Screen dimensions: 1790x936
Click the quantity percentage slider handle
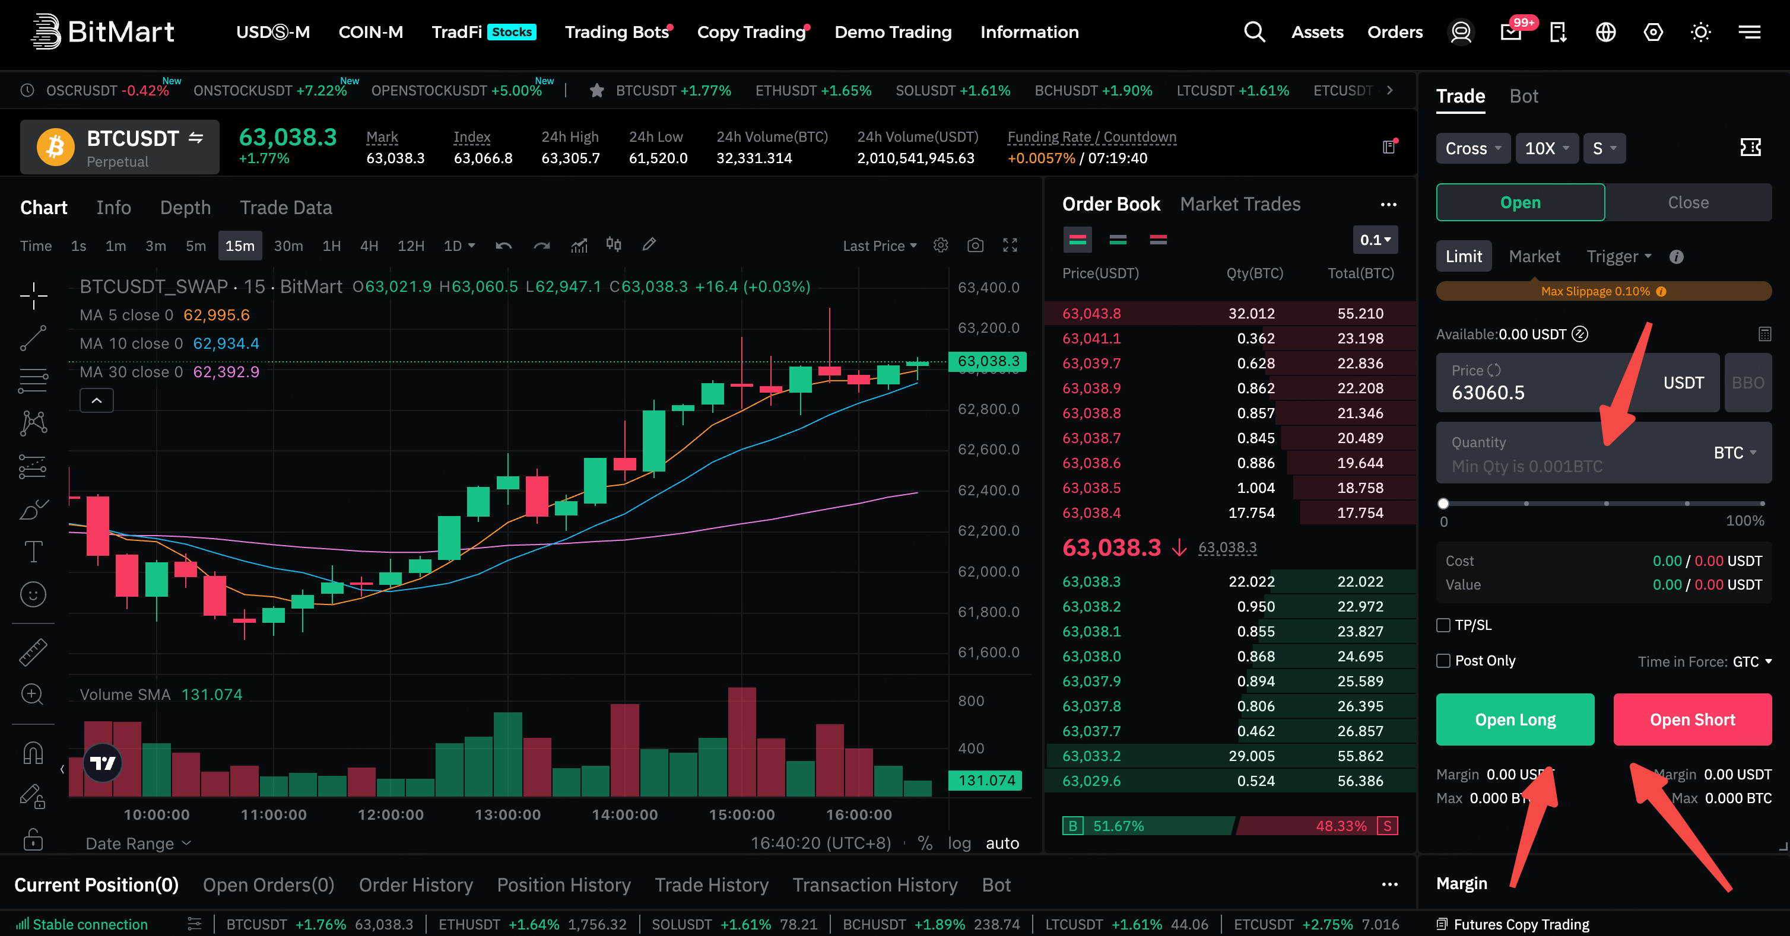(1443, 504)
